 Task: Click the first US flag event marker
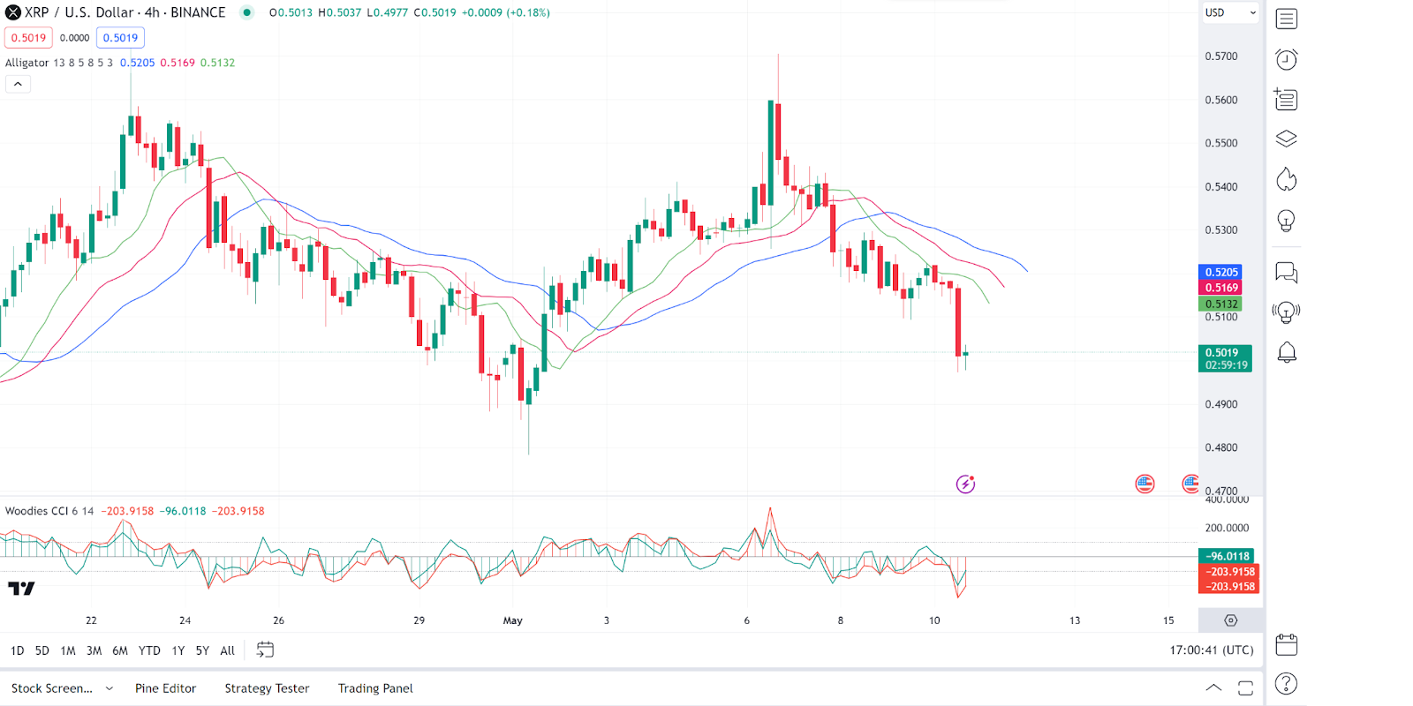(1145, 483)
